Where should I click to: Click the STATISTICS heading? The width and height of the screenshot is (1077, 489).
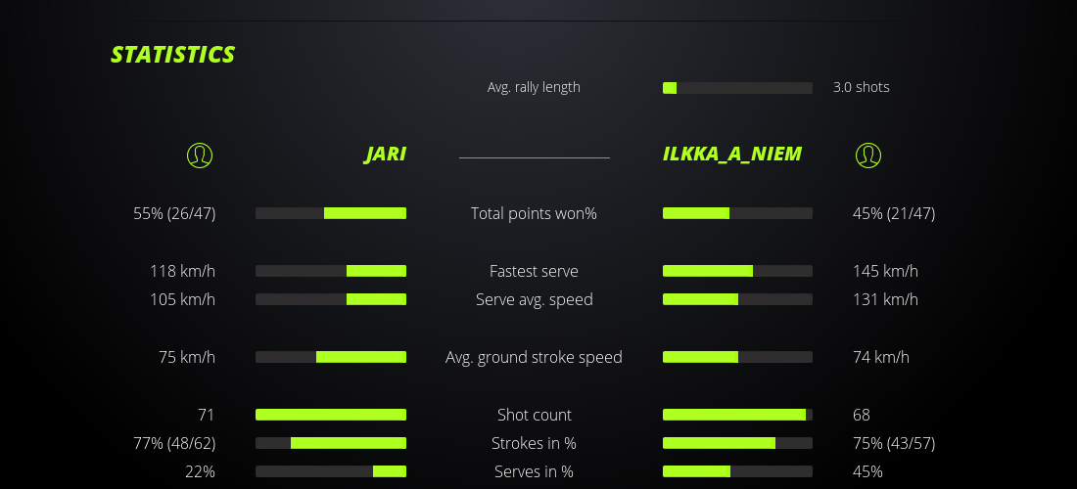coord(173,55)
